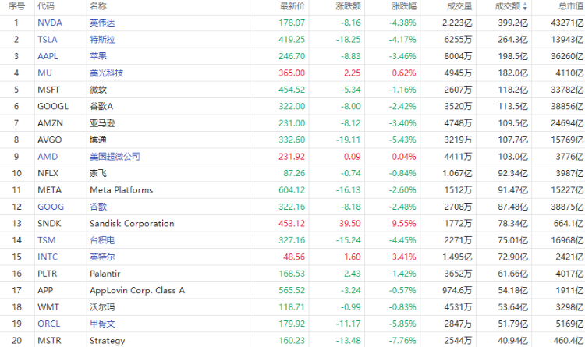Open the 英伟达 stock name link
Viewport: 585px width, 347px height.
(x=102, y=23)
